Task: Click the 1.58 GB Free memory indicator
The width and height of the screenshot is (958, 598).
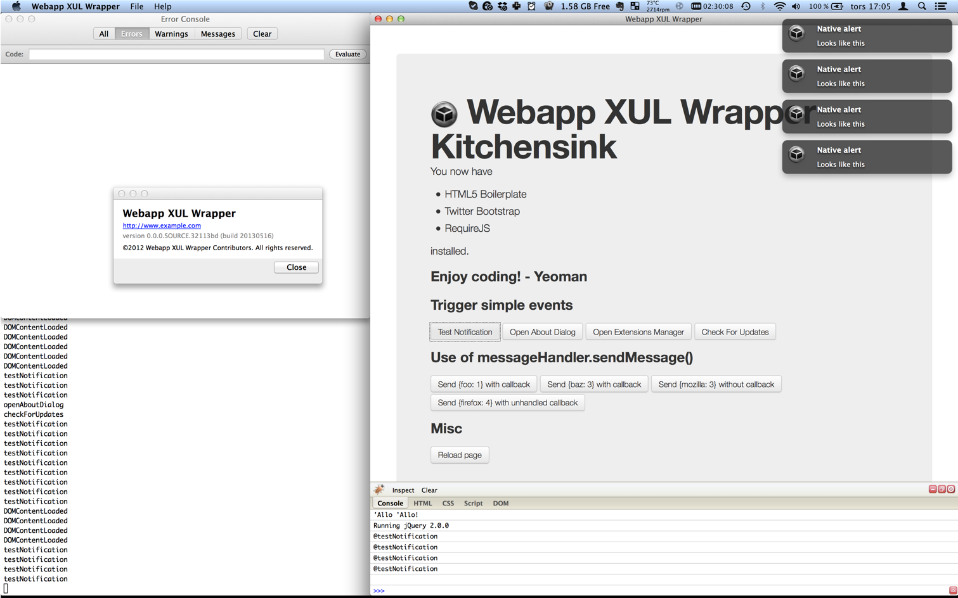Action: 585,6
